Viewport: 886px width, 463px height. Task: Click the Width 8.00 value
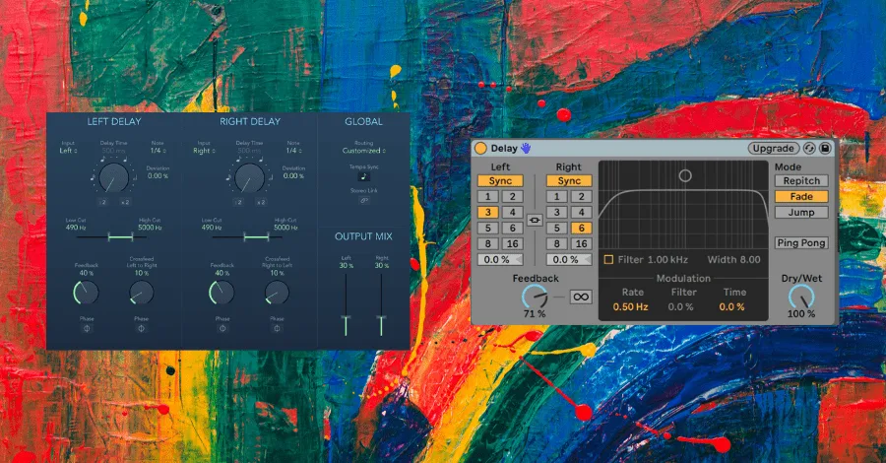(x=750, y=259)
